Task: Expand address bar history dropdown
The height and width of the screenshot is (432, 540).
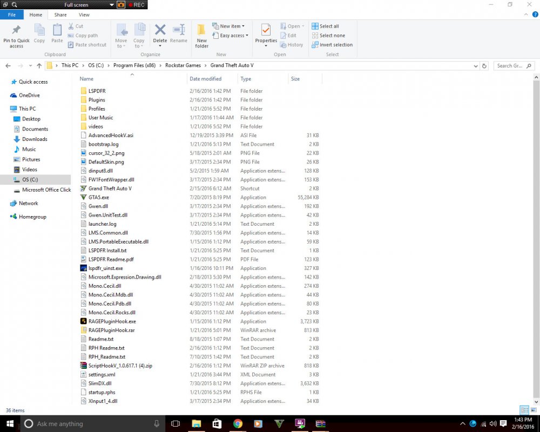Action: coord(476,66)
